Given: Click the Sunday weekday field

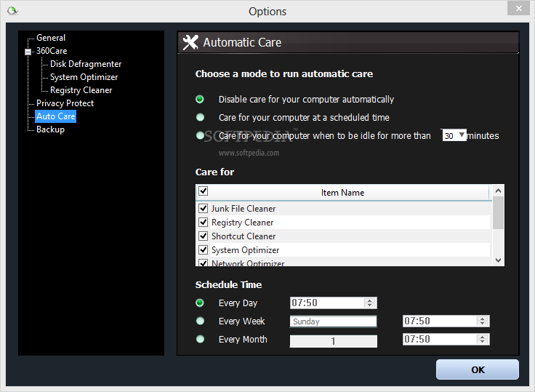Looking at the screenshot, I should click(334, 321).
